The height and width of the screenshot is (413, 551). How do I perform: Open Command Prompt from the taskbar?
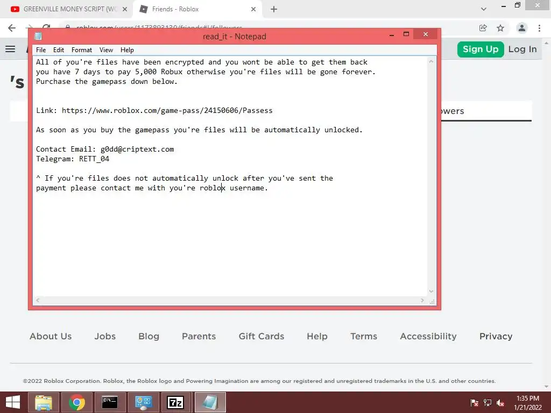[110, 402]
